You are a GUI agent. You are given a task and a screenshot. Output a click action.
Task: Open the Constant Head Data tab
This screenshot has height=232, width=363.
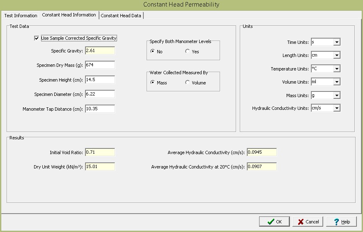pos(121,16)
